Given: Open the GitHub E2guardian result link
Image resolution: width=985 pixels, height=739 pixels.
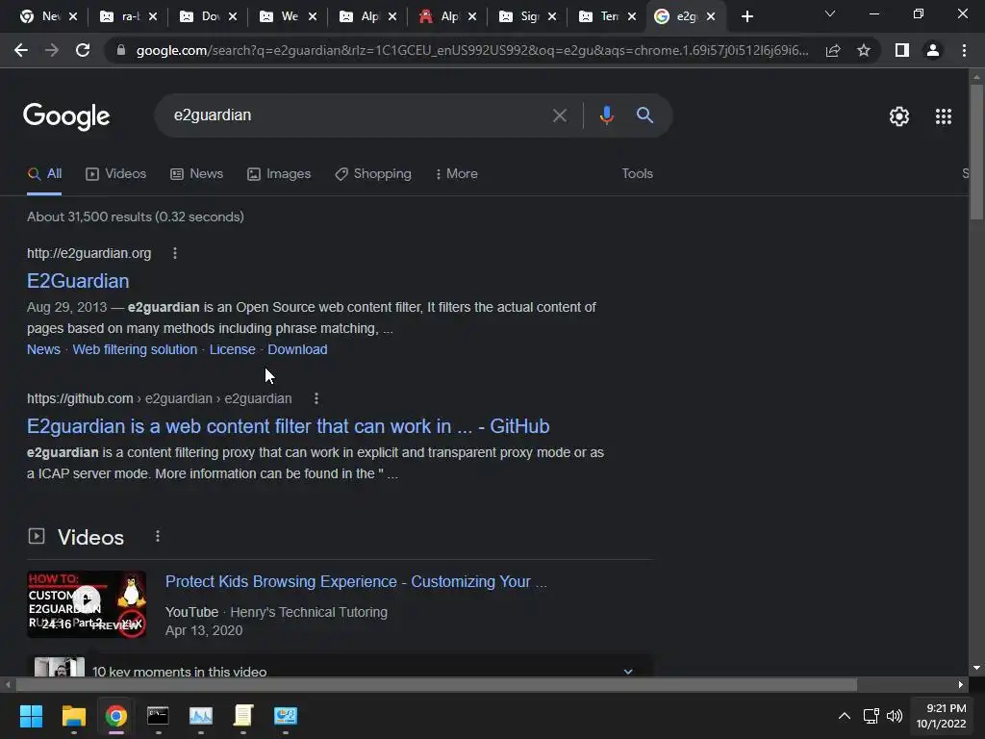Looking at the screenshot, I should click(x=289, y=426).
